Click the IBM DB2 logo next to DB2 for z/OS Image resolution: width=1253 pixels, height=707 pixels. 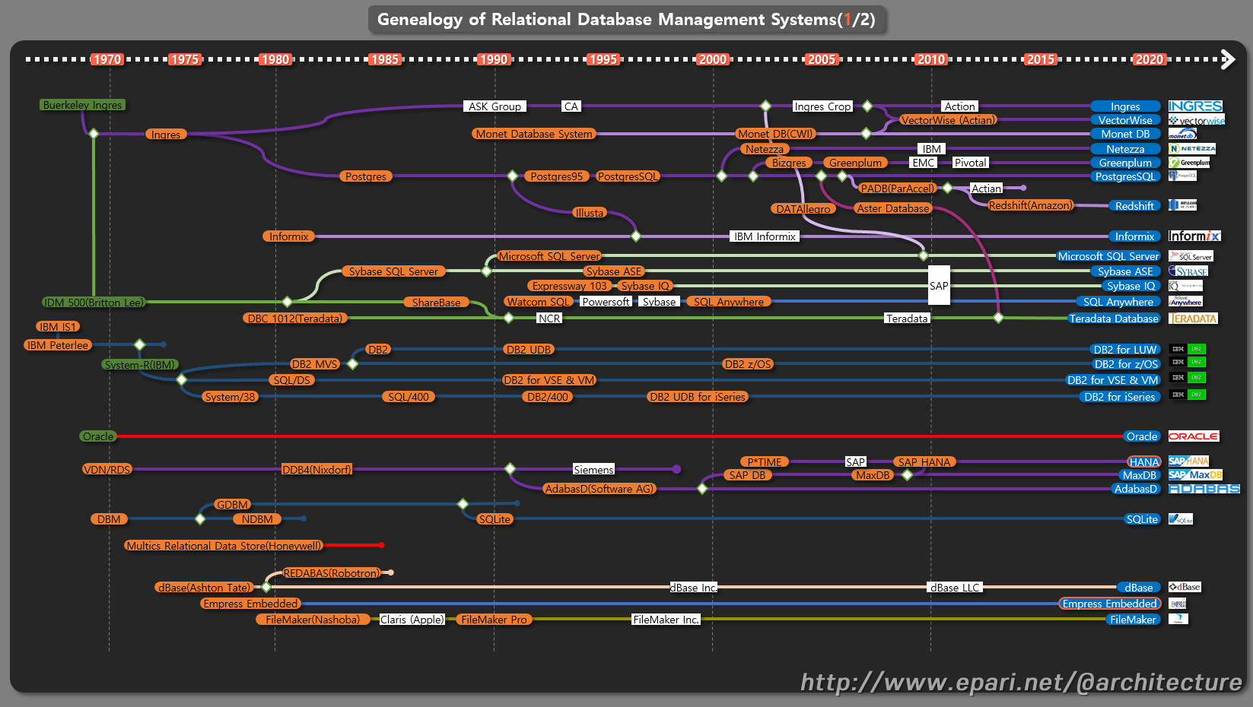(1188, 363)
